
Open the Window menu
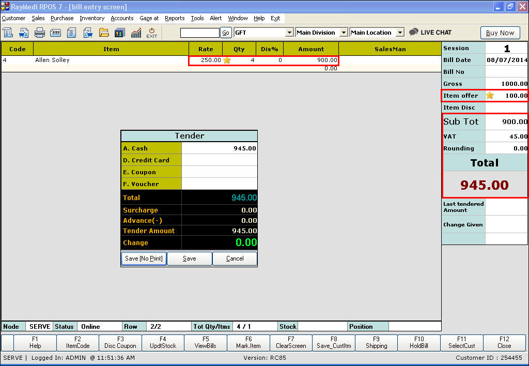(x=238, y=18)
